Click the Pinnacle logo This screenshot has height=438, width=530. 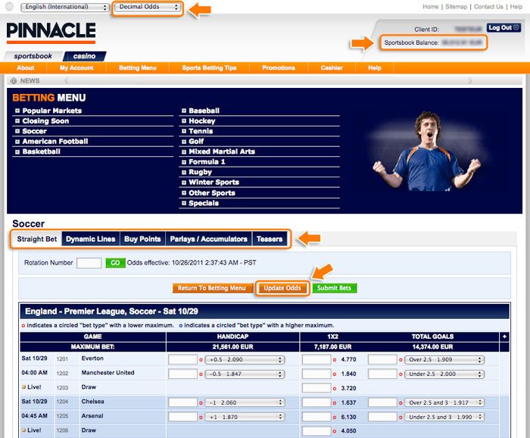51,33
